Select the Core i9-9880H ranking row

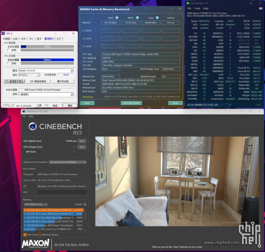[x=54, y=229]
